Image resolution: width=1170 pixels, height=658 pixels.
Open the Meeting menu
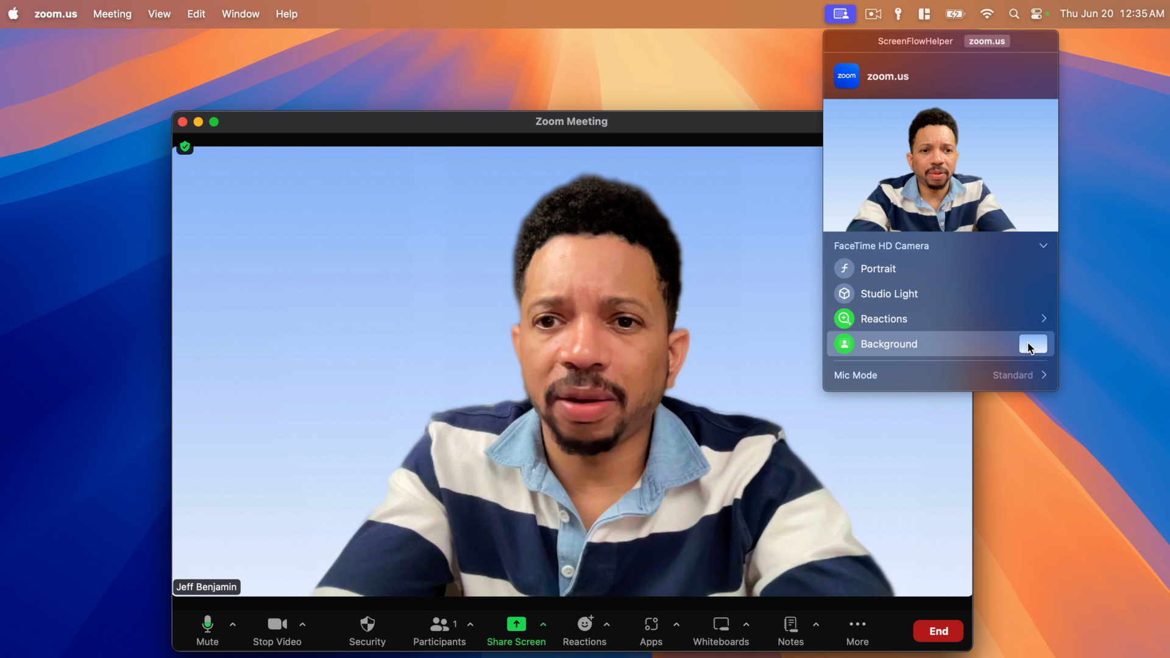(x=112, y=13)
